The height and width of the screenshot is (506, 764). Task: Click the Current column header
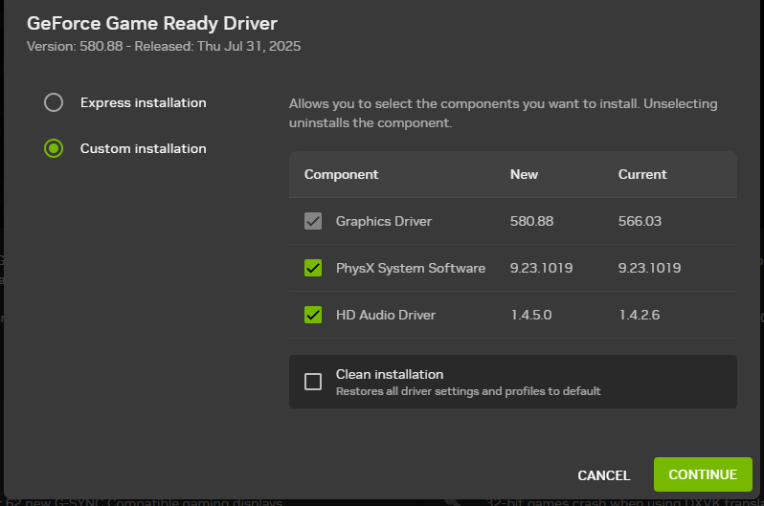click(x=642, y=174)
